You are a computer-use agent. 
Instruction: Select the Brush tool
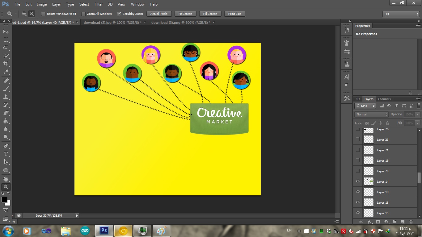(6, 89)
